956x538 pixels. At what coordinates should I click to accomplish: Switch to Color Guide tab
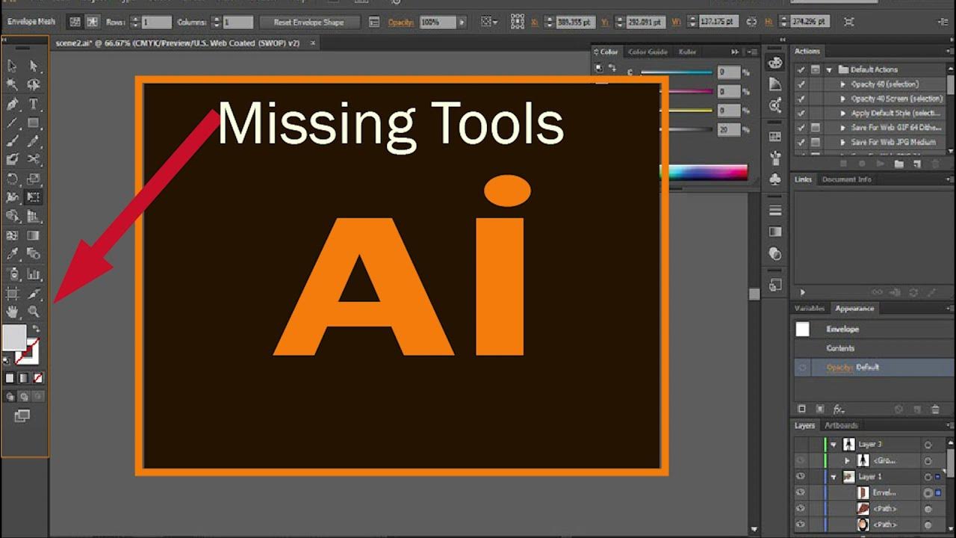[648, 52]
